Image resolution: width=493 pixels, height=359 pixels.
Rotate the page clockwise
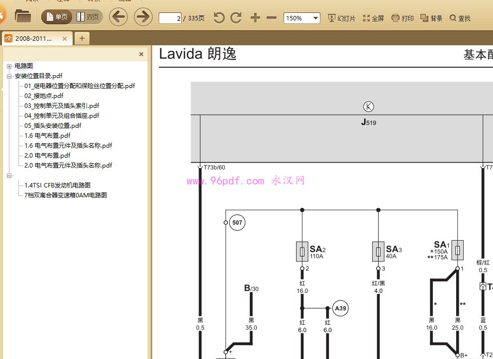(236, 17)
